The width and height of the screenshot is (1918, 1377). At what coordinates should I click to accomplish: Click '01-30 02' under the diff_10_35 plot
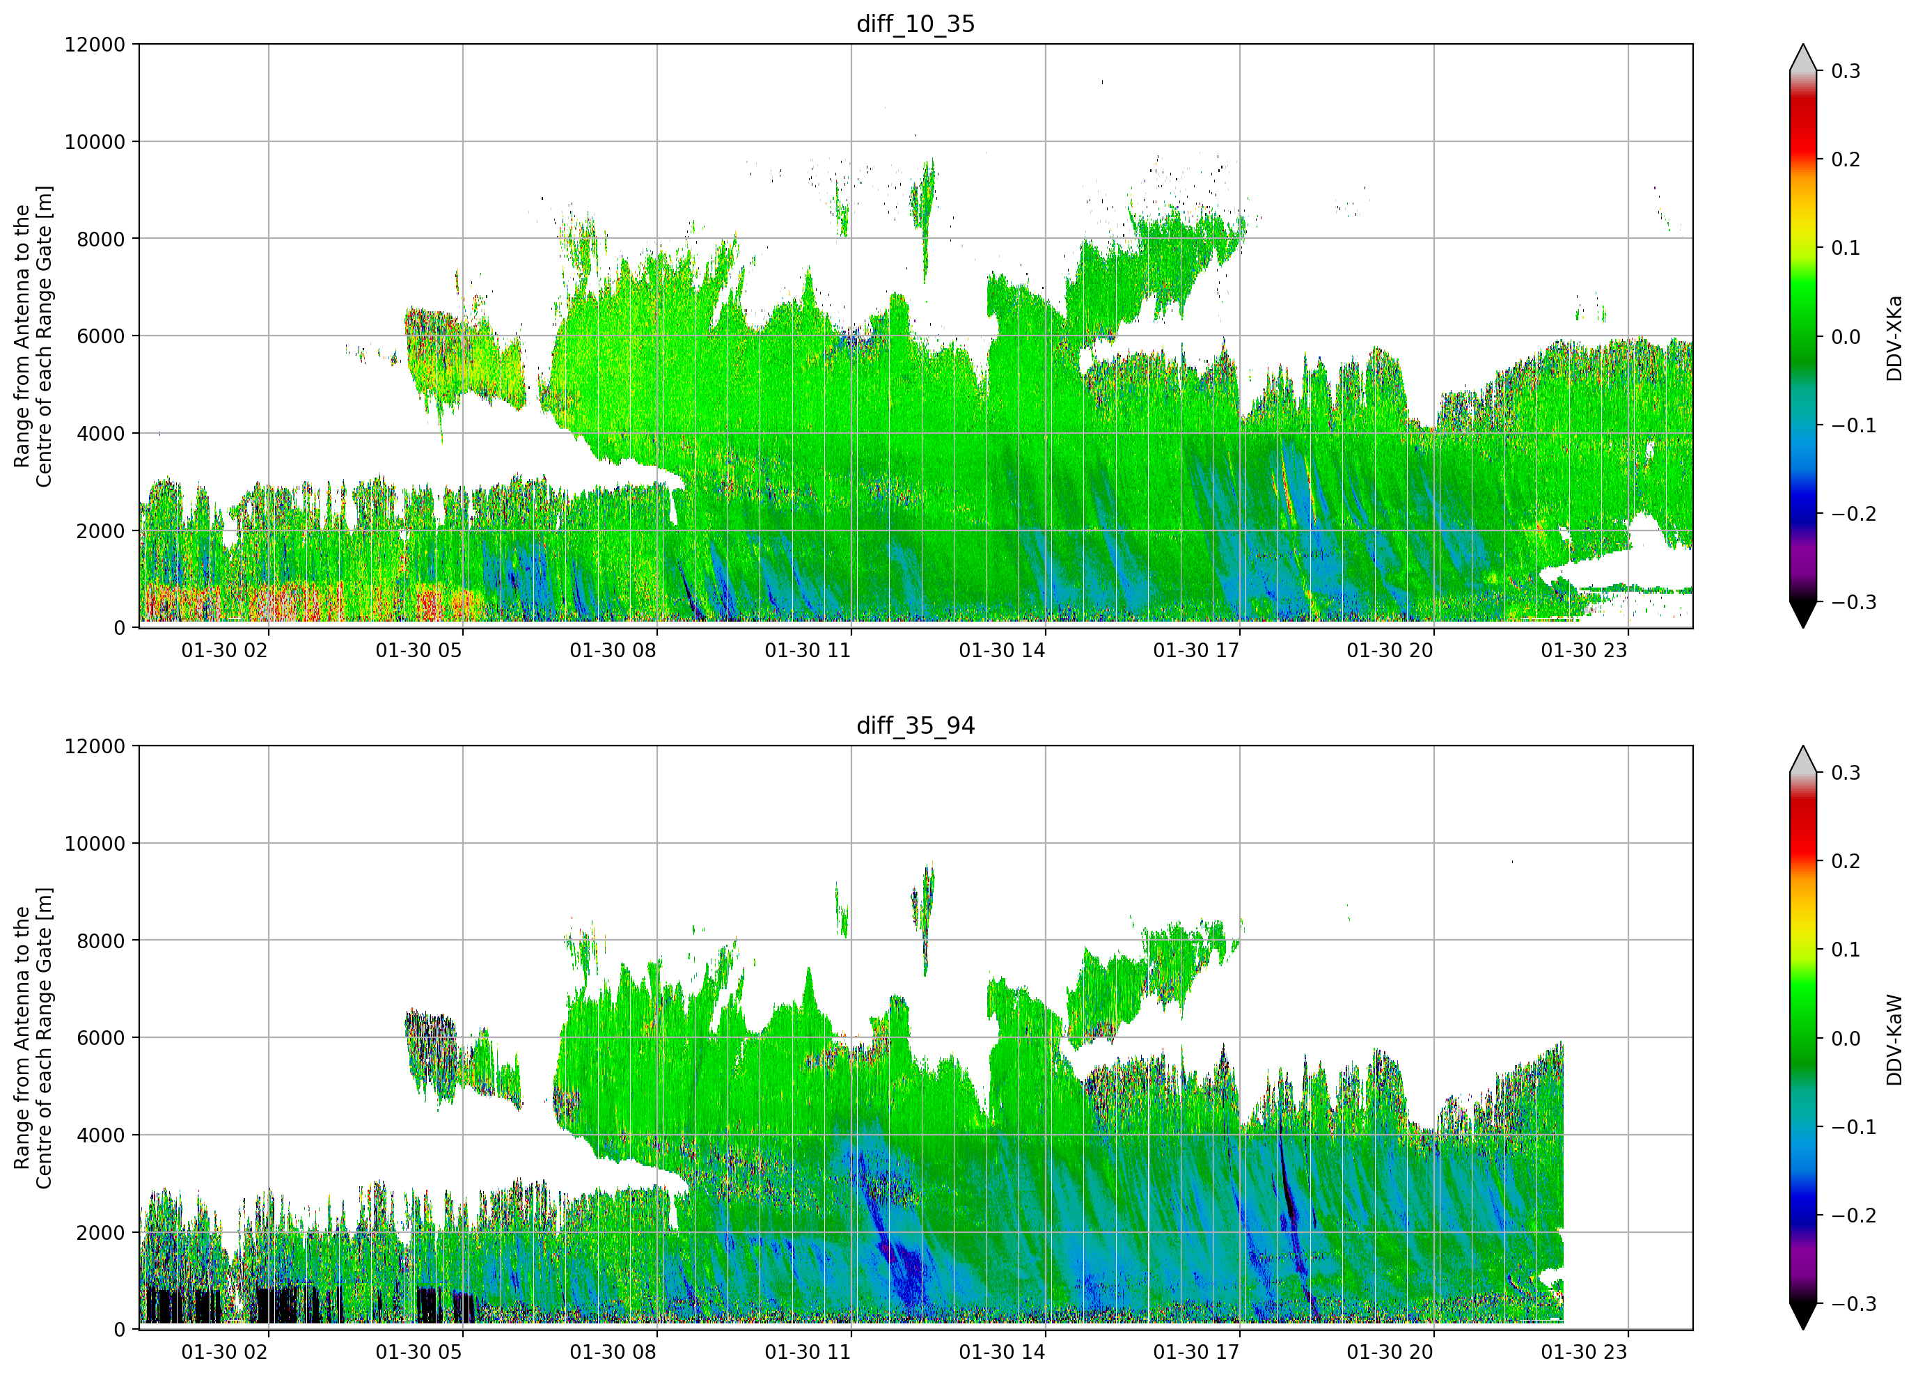(224, 650)
